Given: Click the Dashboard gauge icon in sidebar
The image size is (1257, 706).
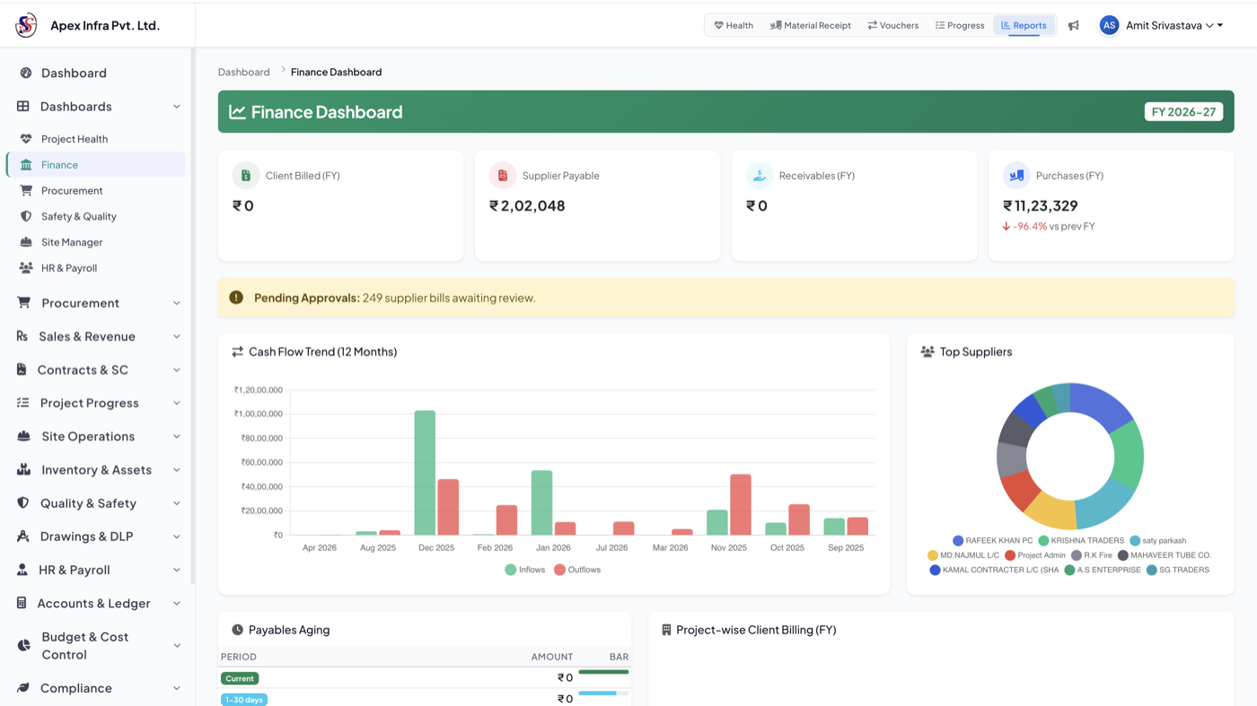Looking at the screenshot, I should pos(25,73).
